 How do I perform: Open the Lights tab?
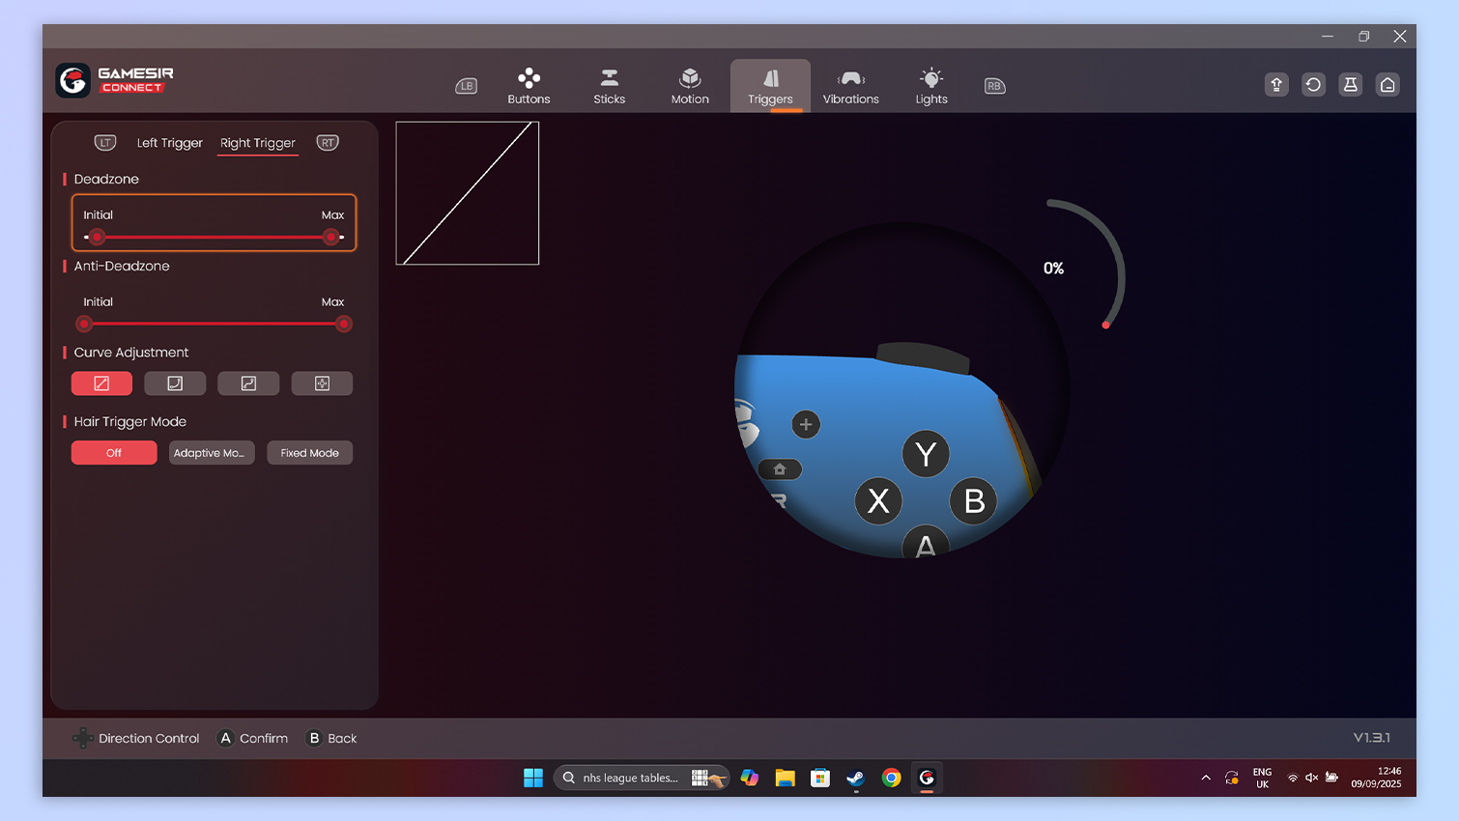(x=931, y=86)
